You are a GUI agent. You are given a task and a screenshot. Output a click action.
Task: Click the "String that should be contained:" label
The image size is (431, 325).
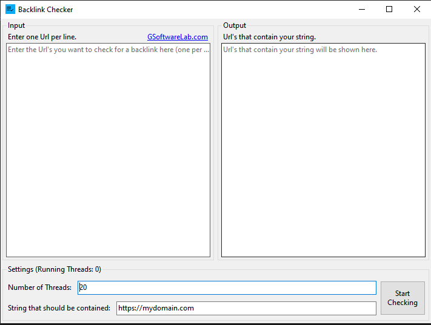point(59,308)
